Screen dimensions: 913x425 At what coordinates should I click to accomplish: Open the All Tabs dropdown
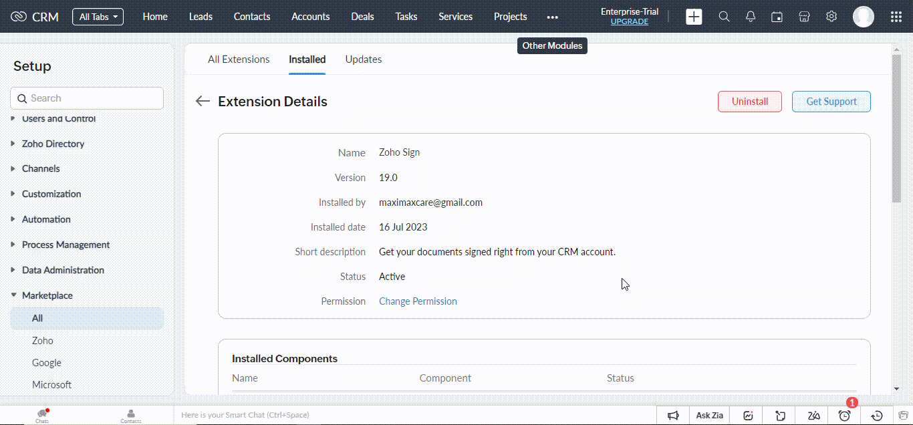pyautogui.click(x=98, y=17)
